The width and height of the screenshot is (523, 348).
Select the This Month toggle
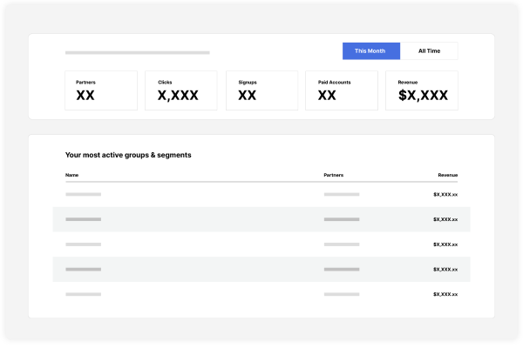click(x=371, y=51)
